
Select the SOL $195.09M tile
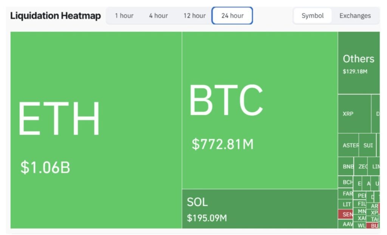(260, 209)
